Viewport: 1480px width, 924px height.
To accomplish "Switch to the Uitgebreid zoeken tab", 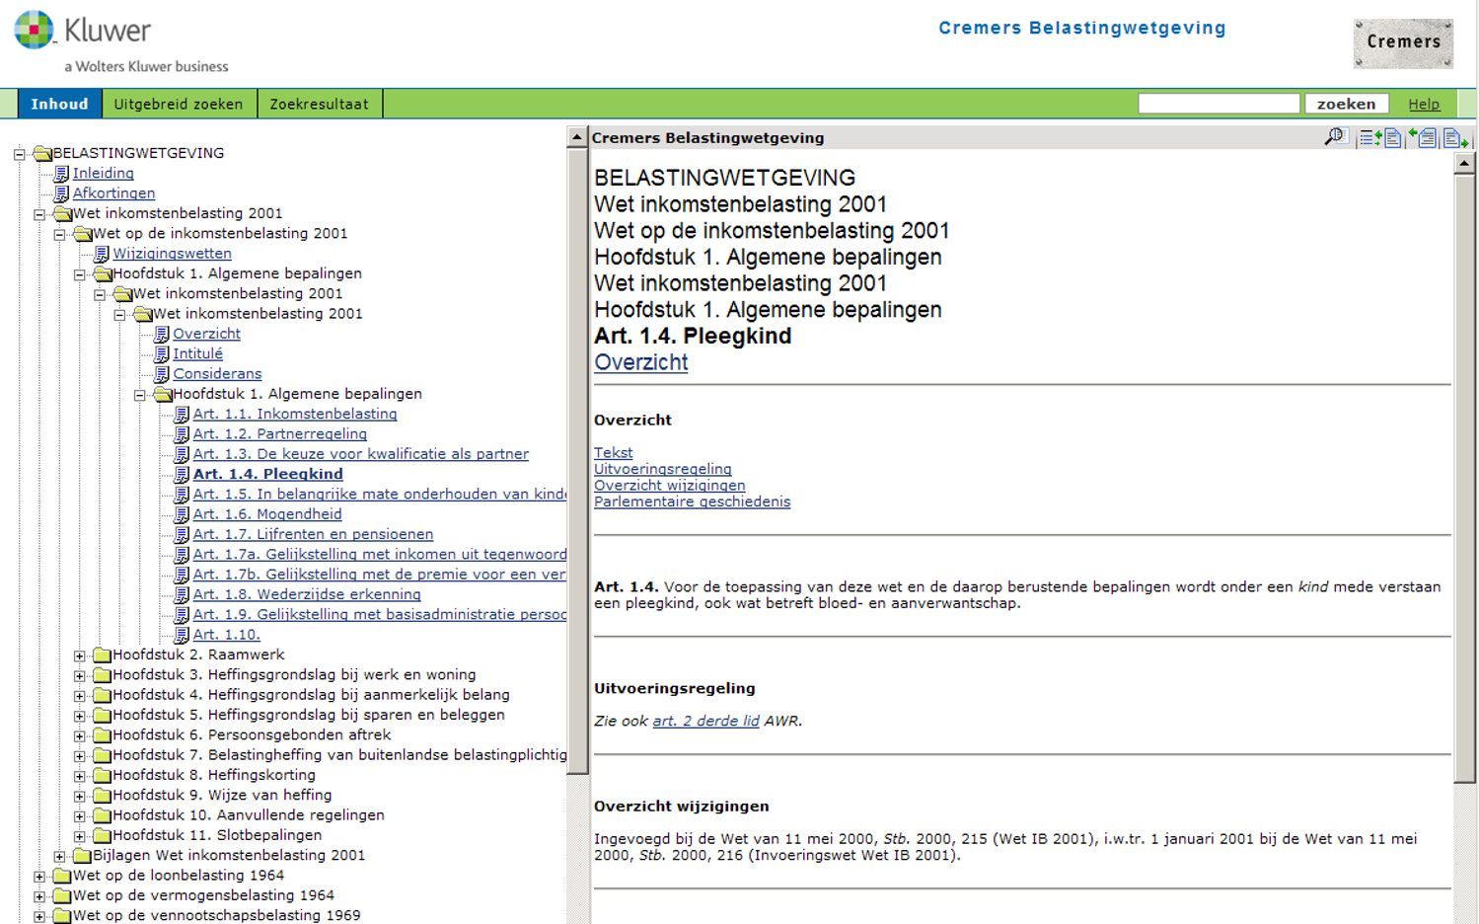I will [178, 104].
